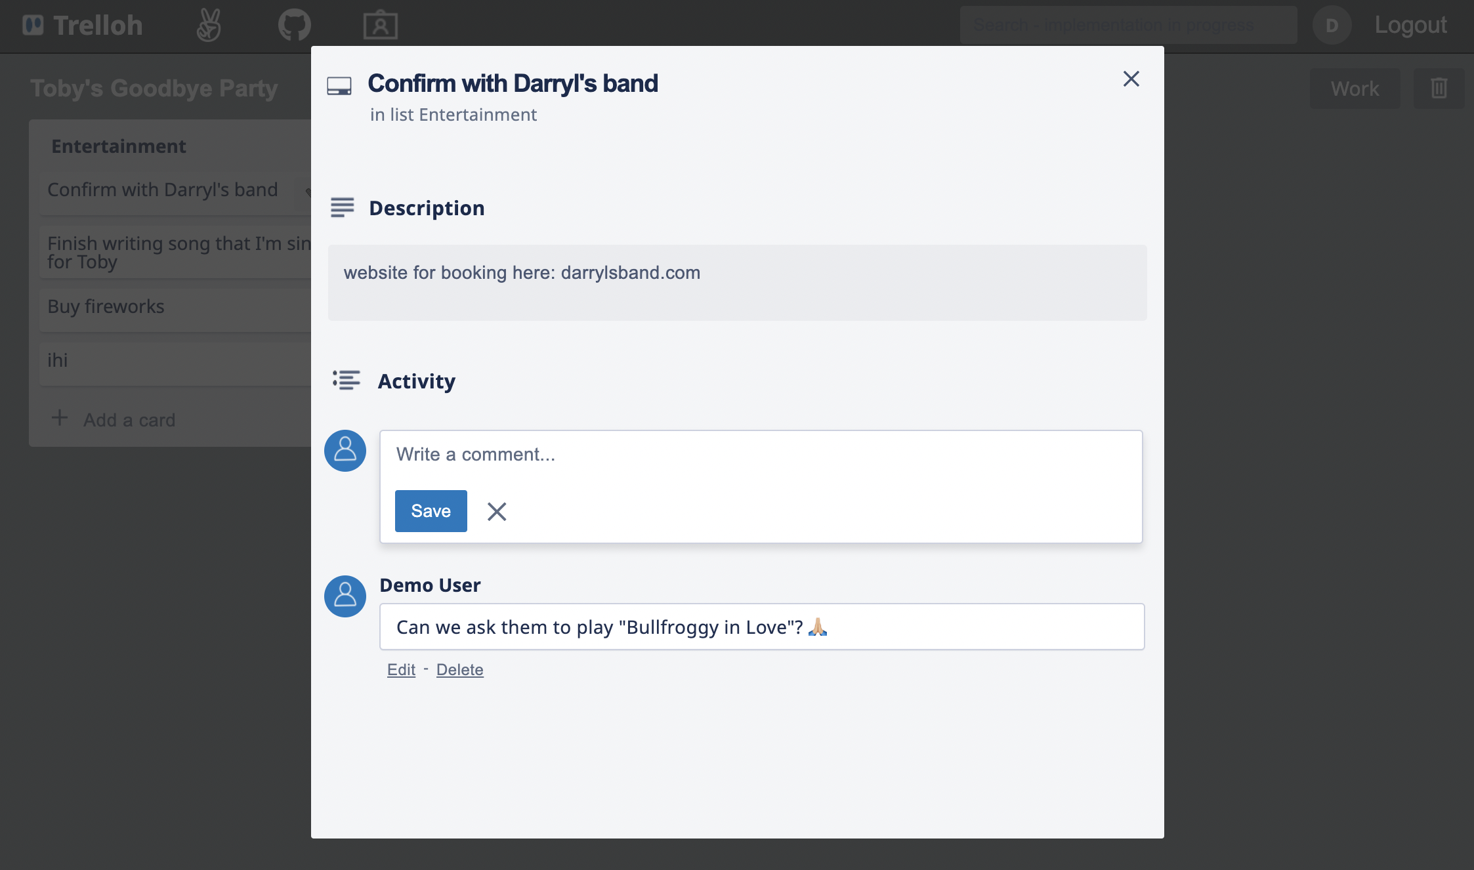
Task: Select the peace sign icon in header
Action: (x=209, y=25)
